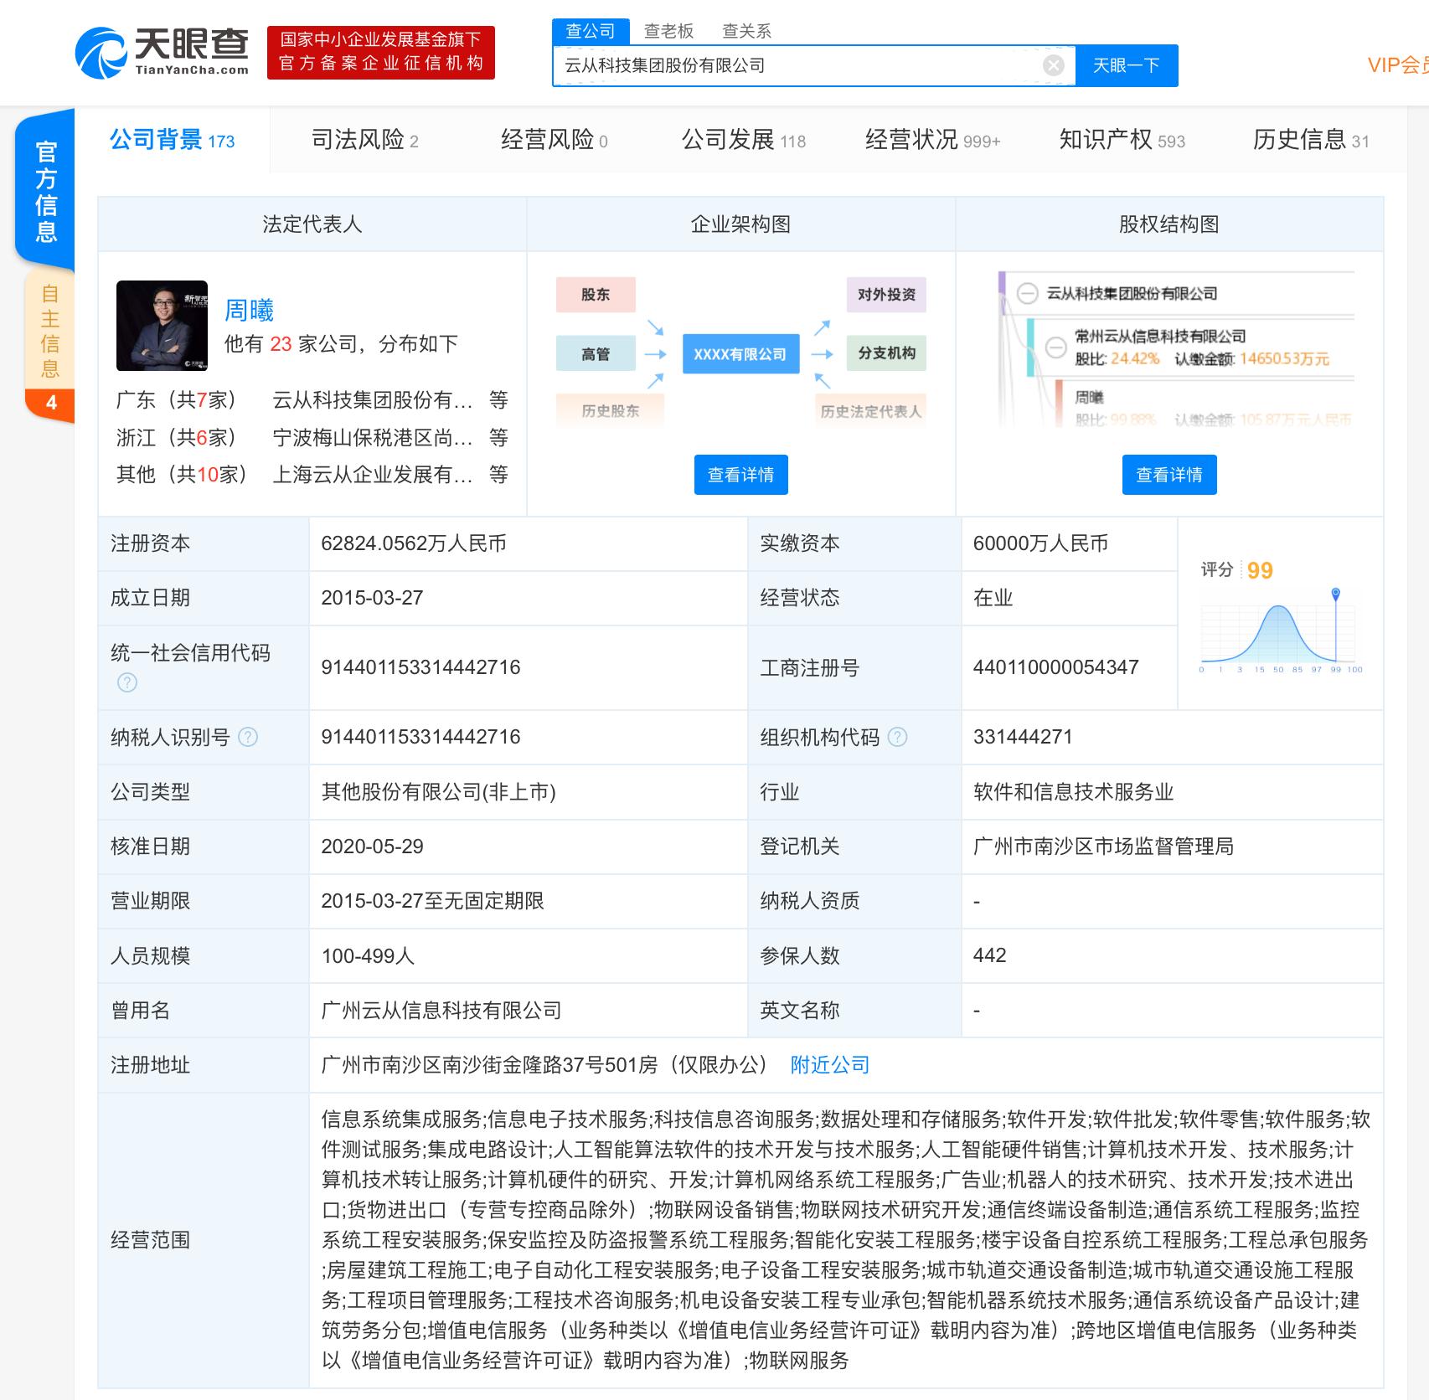Click the TianYanCha logo icon
Viewport: 1429px width, 1400px height.
tap(101, 52)
